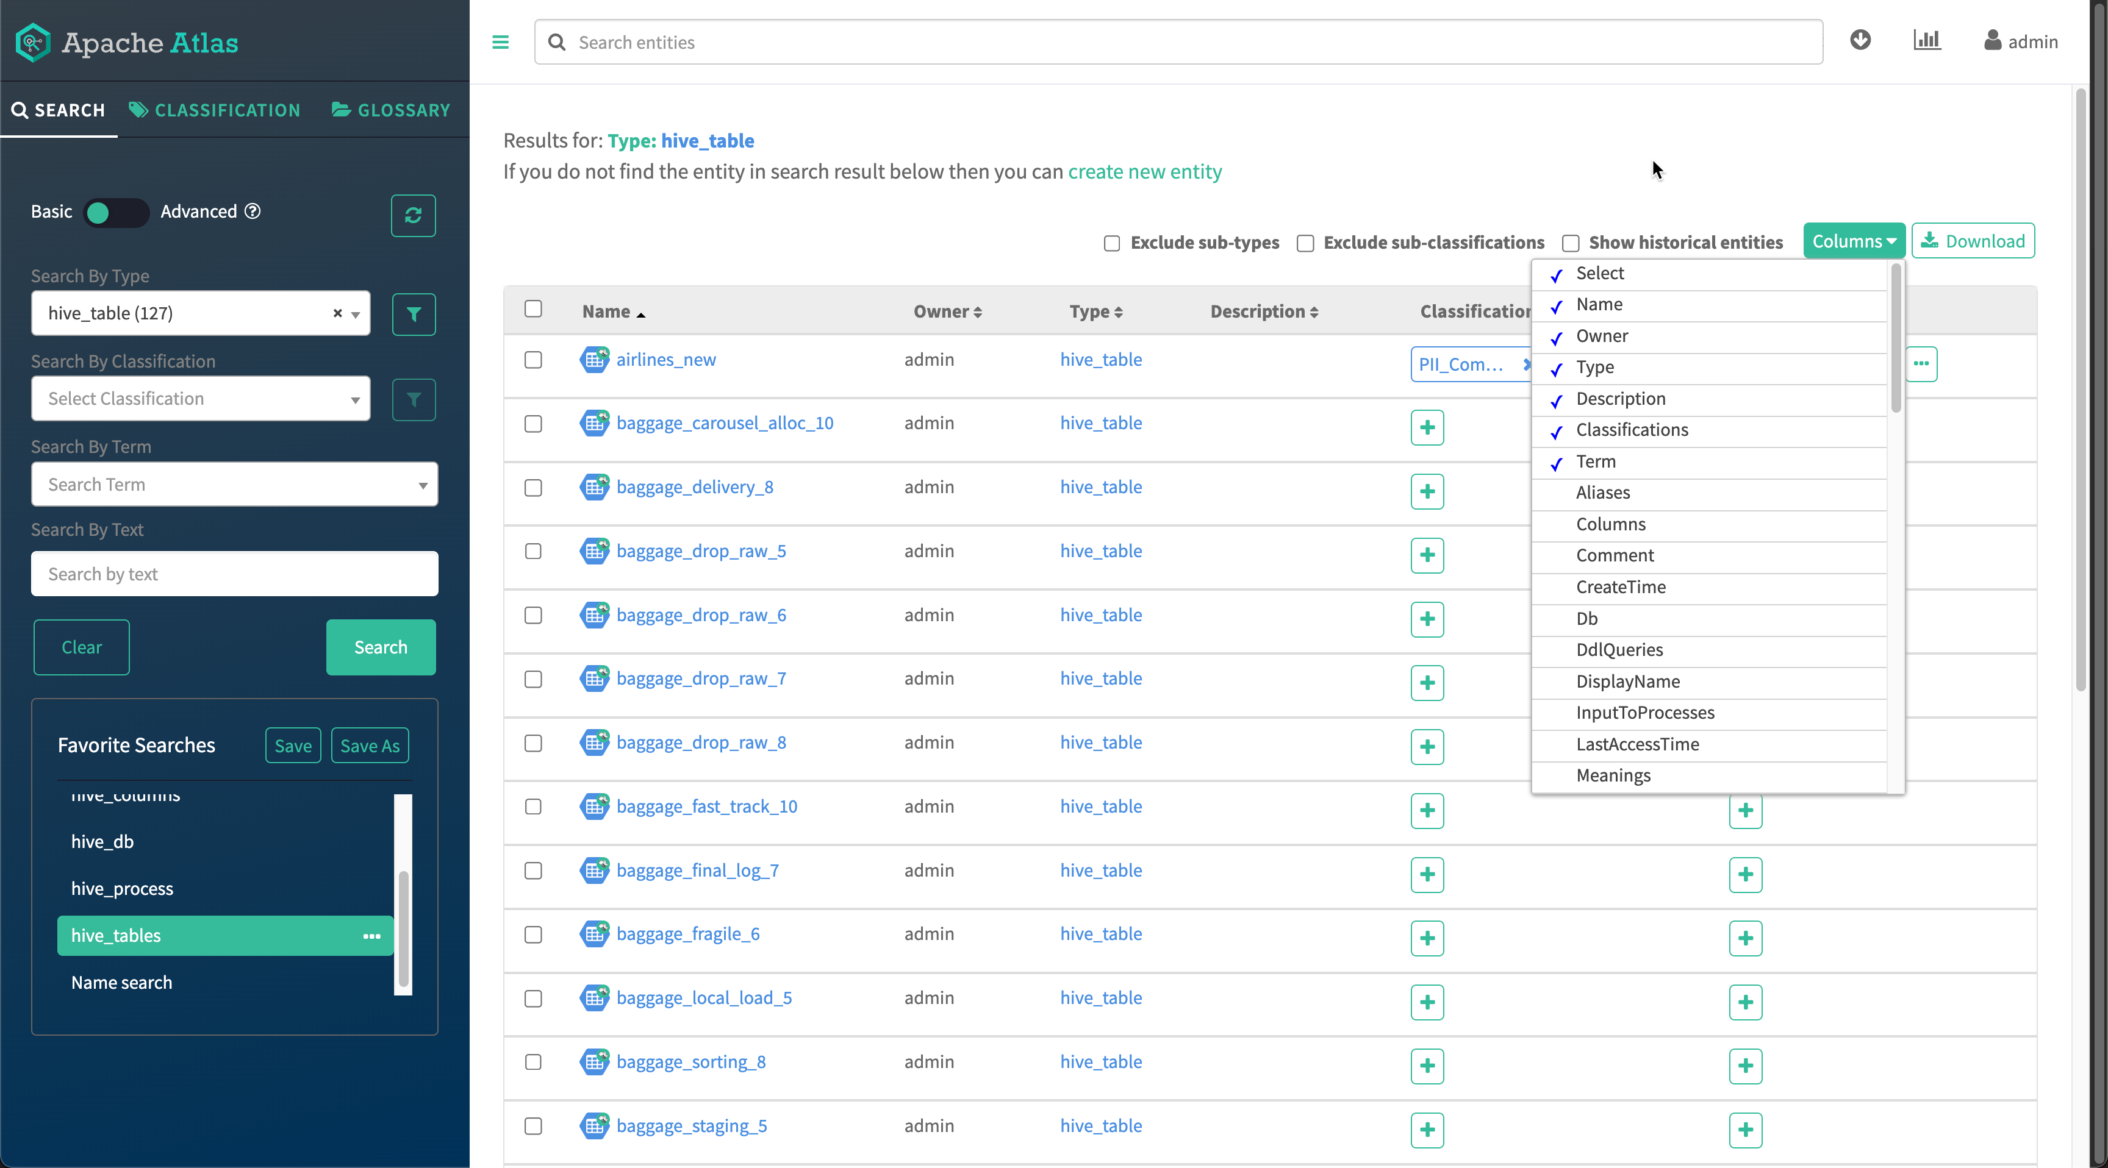
Task: Toggle the hamburger sidebar menu icon
Action: pos(500,43)
